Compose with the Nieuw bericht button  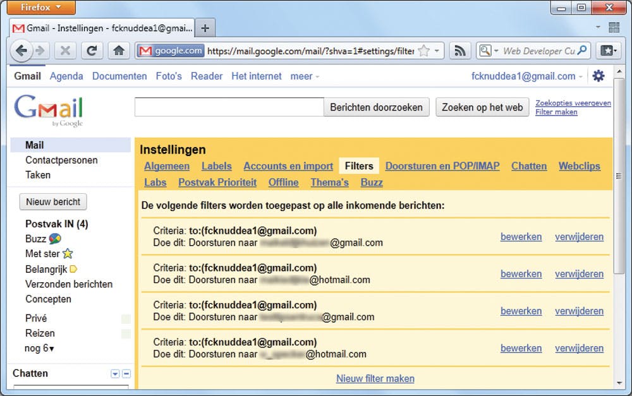pos(53,202)
